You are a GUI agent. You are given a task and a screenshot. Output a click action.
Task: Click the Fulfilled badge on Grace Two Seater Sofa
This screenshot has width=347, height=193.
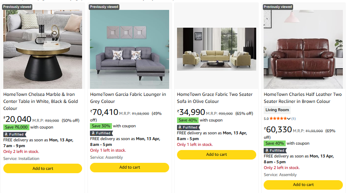pyautogui.click(x=188, y=127)
